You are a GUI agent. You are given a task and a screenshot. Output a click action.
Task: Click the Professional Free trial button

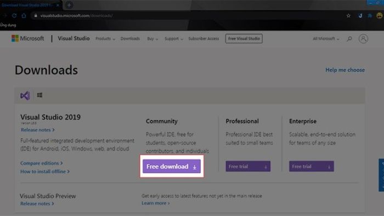pos(248,166)
